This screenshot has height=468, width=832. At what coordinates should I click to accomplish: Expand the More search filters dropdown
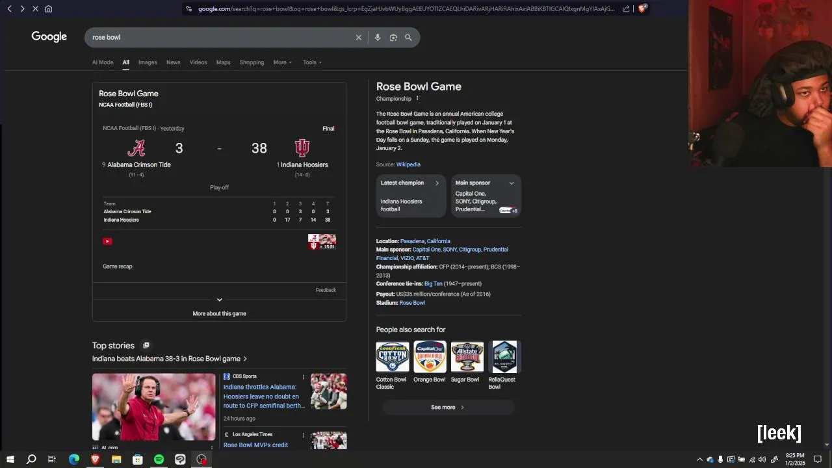pos(283,62)
